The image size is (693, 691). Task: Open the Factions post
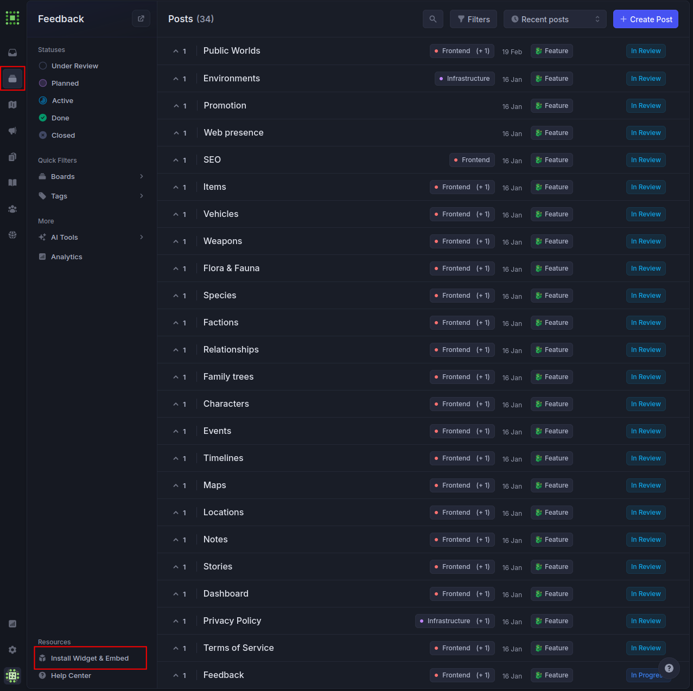pos(221,322)
